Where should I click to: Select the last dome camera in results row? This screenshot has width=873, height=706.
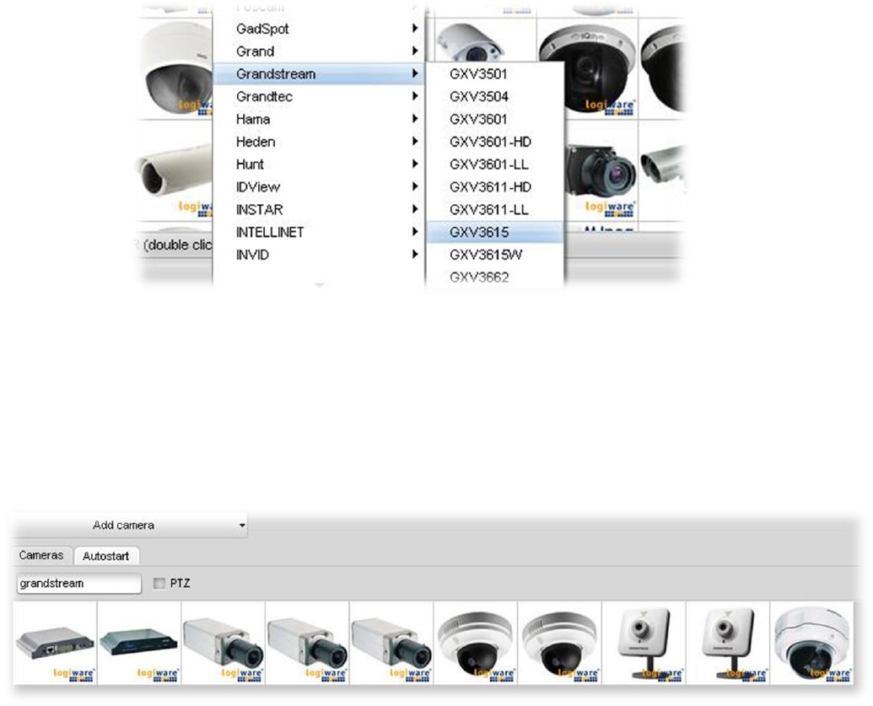tap(811, 642)
